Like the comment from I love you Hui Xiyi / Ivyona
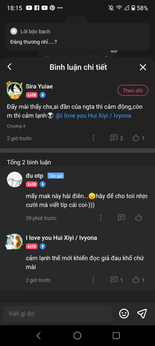155x346 pixels. tap(136, 280)
